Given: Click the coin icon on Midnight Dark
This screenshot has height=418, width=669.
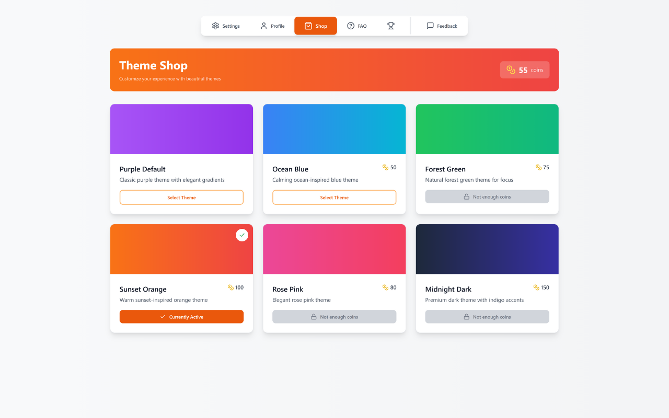Looking at the screenshot, I should [x=536, y=287].
